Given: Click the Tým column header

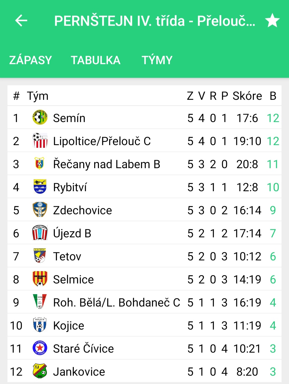Looking at the screenshot, I should tap(38, 96).
